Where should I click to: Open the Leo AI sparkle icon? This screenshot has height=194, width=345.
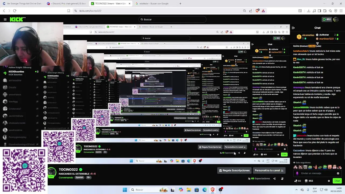330,11
